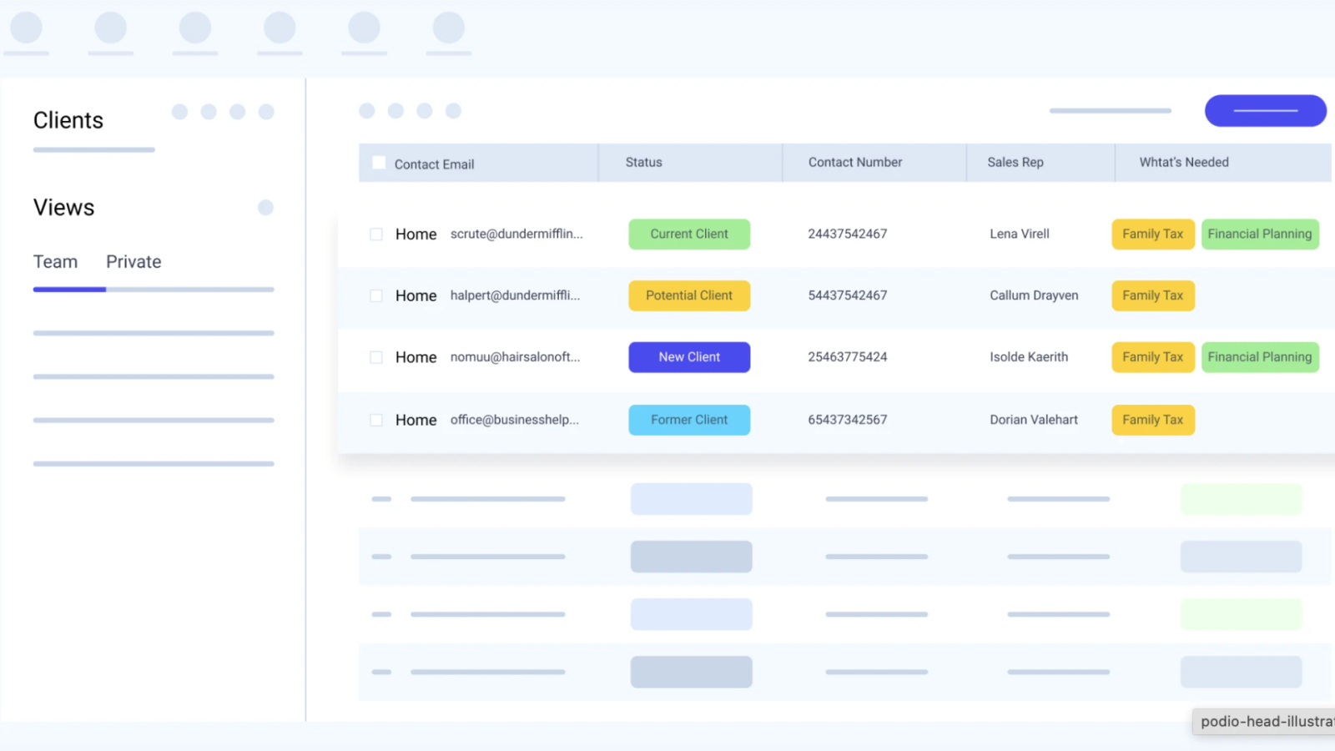Click the Current Client status badge
Screen dimensions: 1335x751
pyautogui.click(x=689, y=234)
